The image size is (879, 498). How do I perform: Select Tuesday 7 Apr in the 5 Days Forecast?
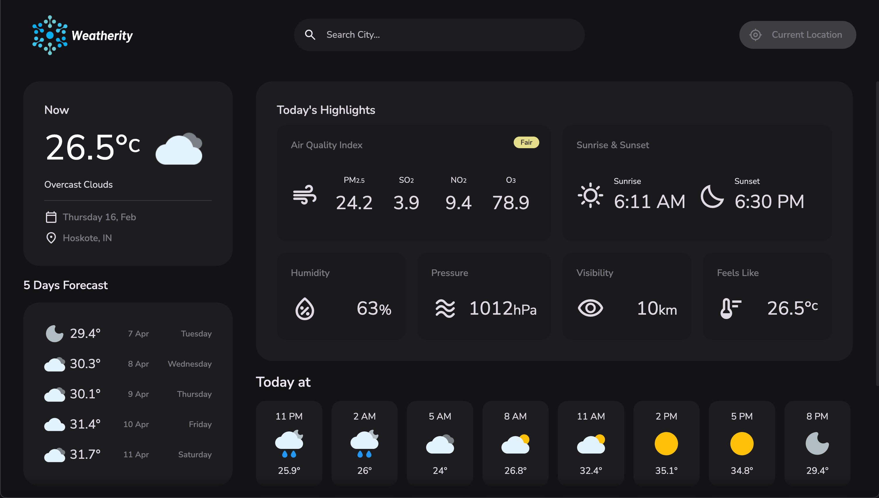tap(127, 333)
